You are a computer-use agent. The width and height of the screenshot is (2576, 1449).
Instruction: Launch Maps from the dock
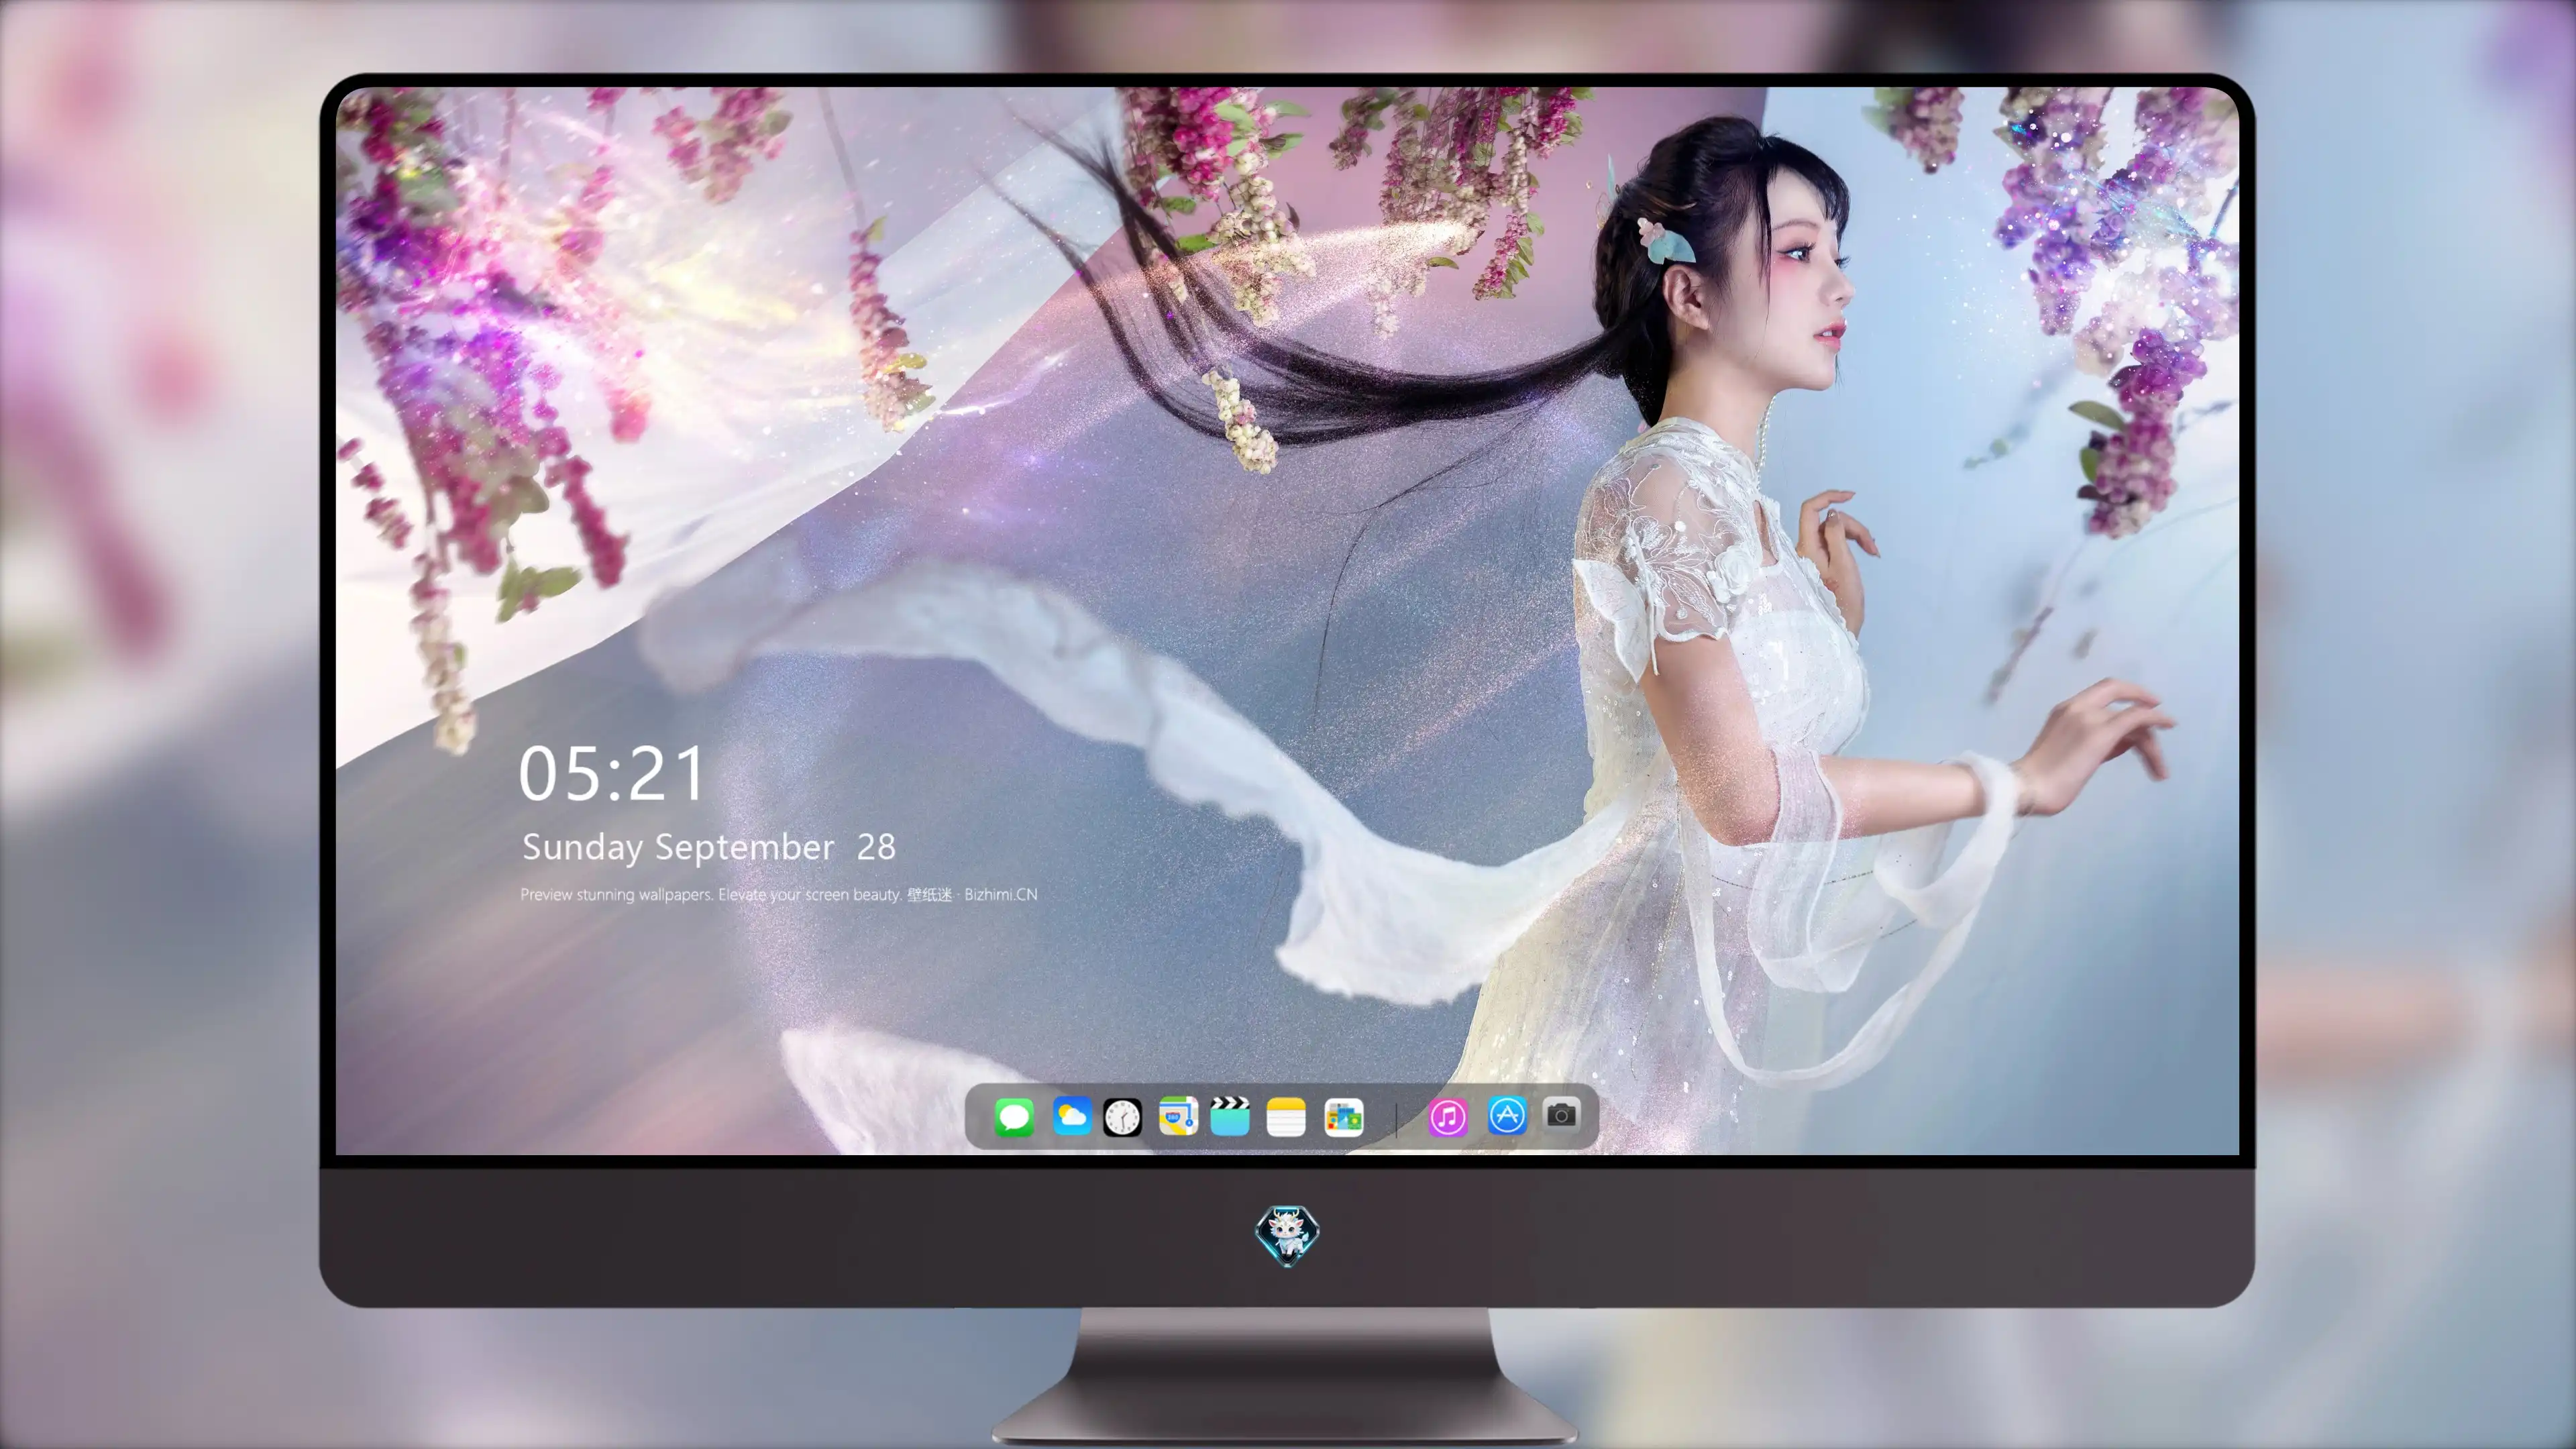tap(1178, 1116)
